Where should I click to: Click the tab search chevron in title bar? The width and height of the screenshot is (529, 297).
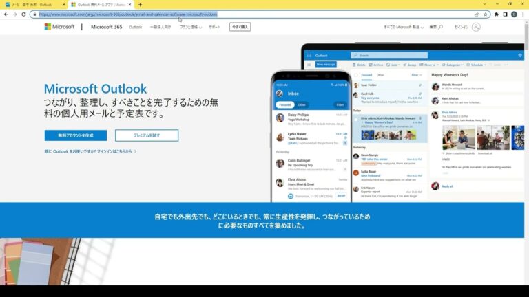(484, 4)
